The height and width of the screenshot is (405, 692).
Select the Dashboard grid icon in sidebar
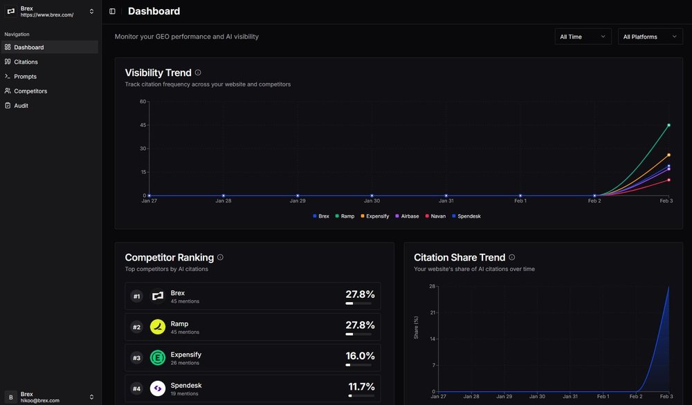8,47
